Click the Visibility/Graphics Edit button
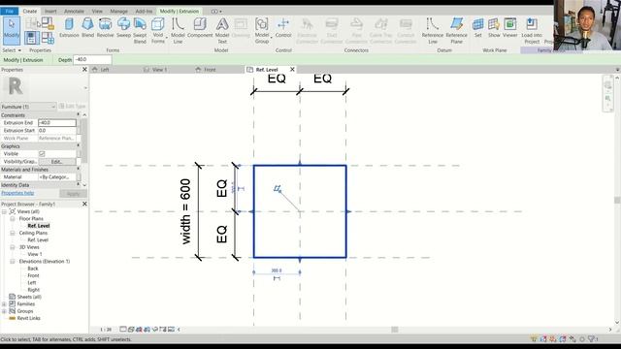 click(x=56, y=162)
